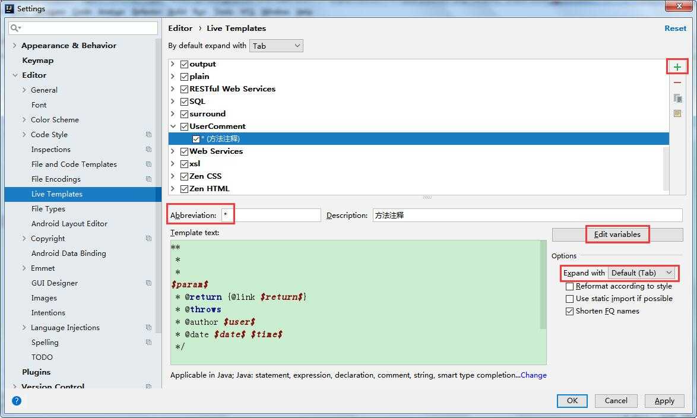Click the Edit variables button
Viewport: 697px width, 418px height.
point(617,235)
